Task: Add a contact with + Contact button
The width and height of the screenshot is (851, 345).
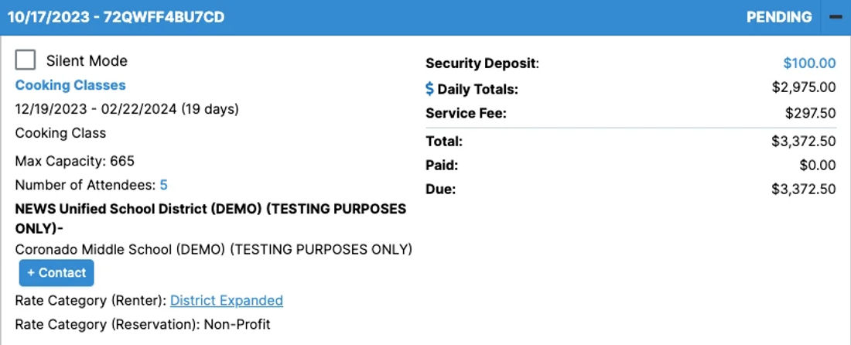Action: (56, 273)
